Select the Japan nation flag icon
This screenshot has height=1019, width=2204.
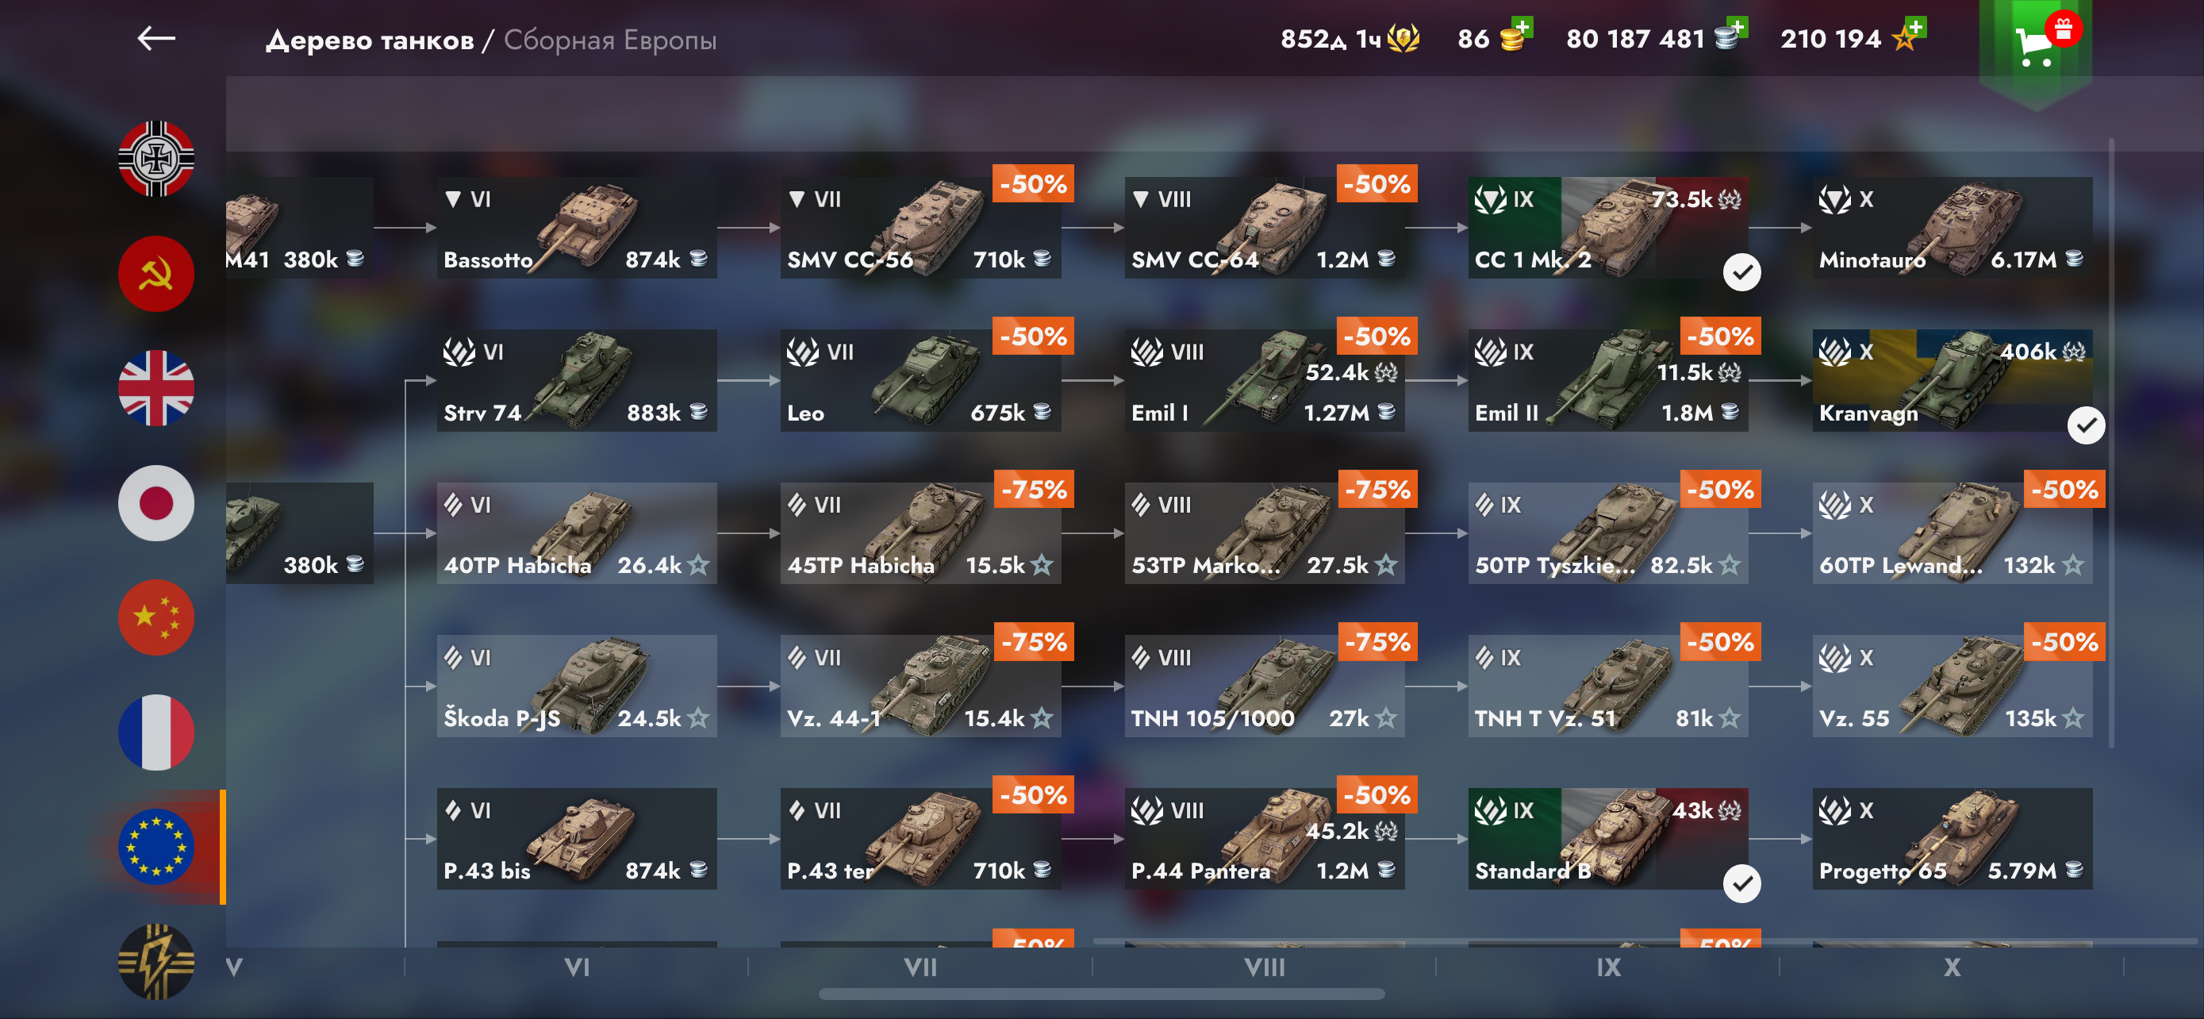tap(156, 503)
